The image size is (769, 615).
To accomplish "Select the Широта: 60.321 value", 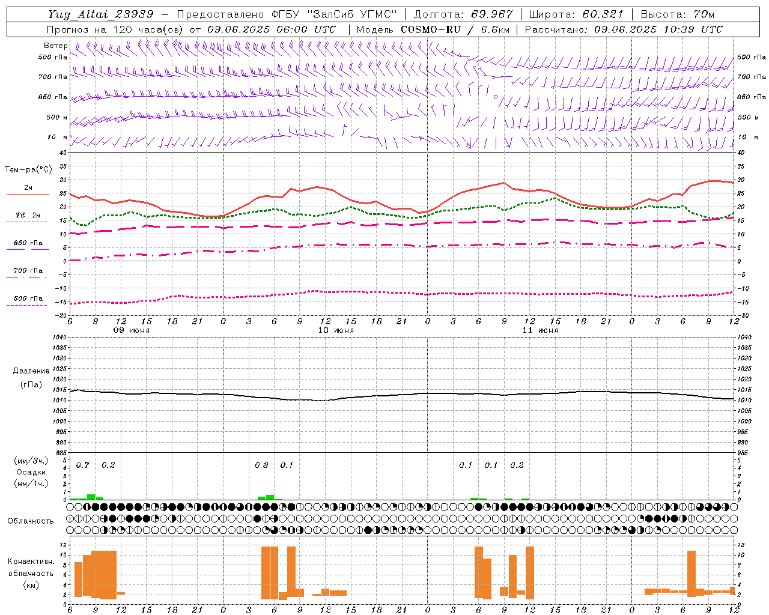I will (576, 14).
